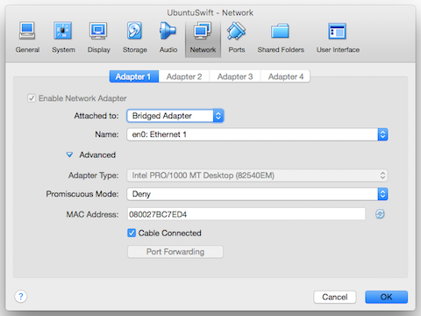This screenshot has width=421, height=316.
Task: Click the Cancel button
Action: pyautogui.click(x=335, y=297)
